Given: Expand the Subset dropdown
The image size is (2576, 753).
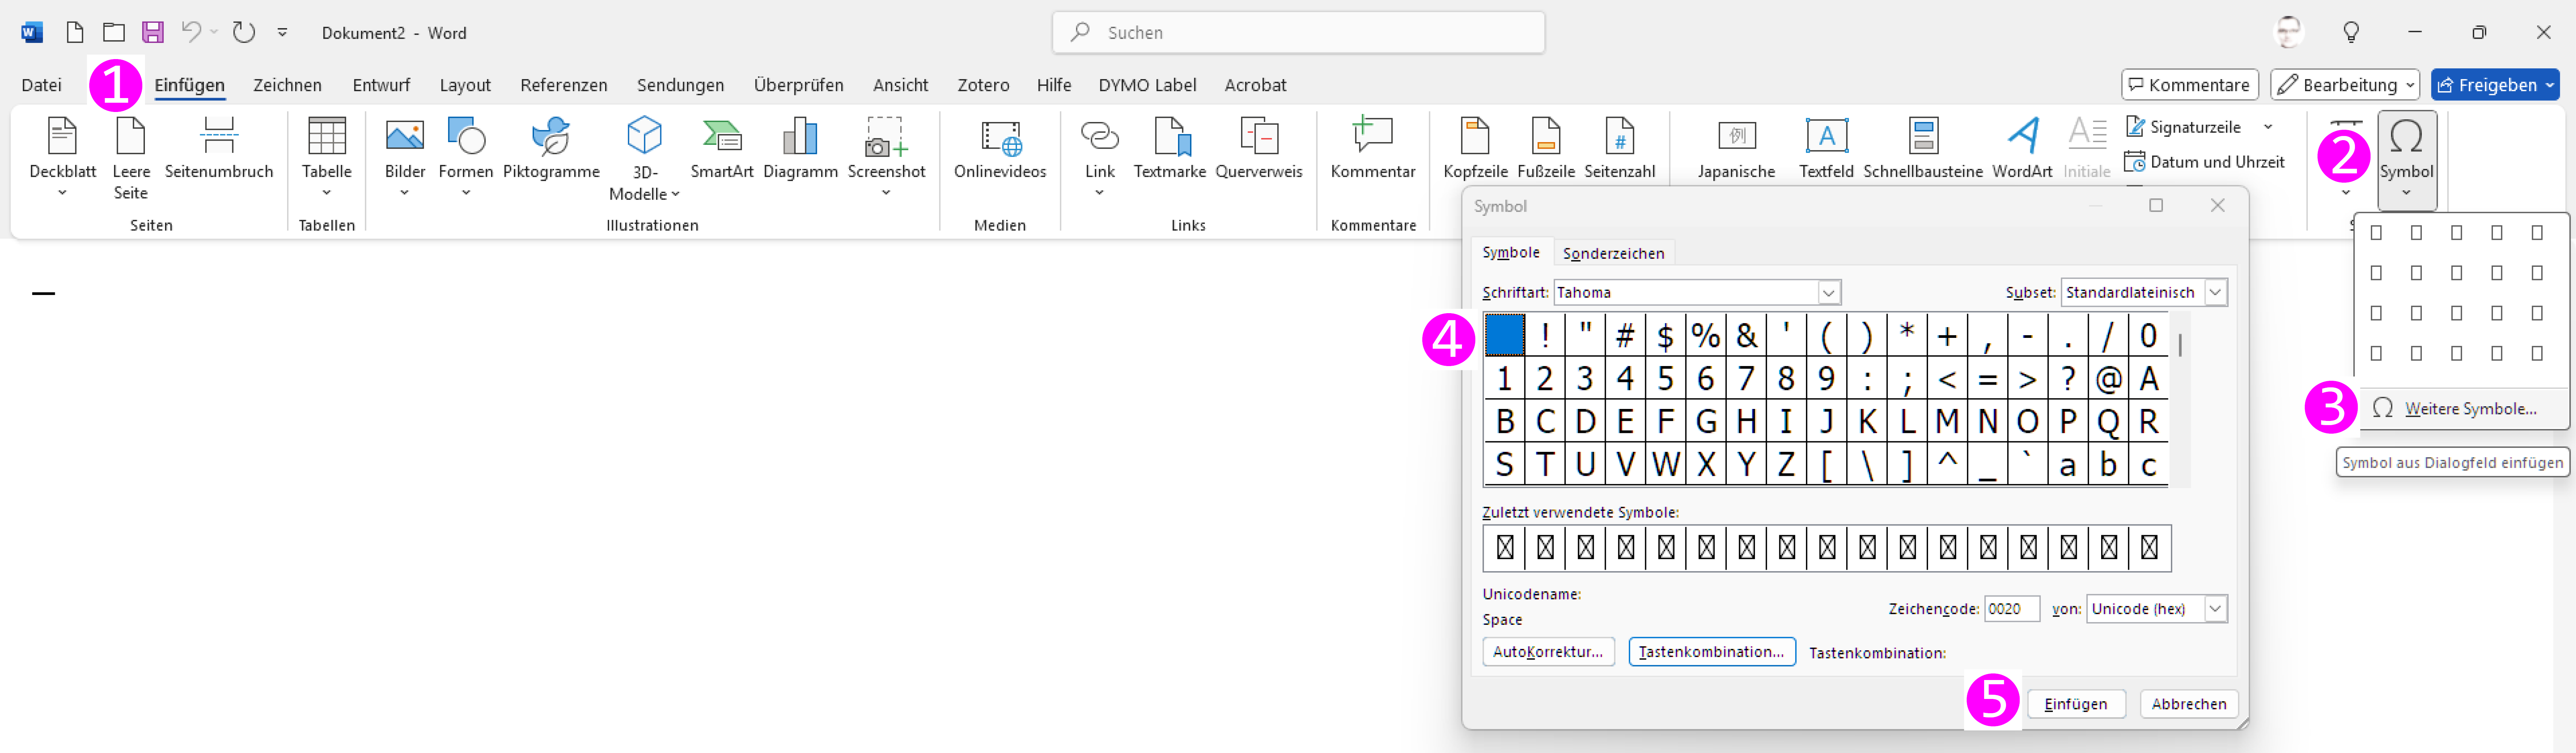Looking at the screenshot, I should [x=2215, y=293].
